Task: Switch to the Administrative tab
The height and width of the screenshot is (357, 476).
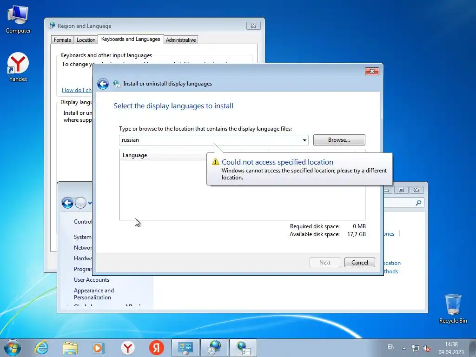Action: (x=181, y=40)
